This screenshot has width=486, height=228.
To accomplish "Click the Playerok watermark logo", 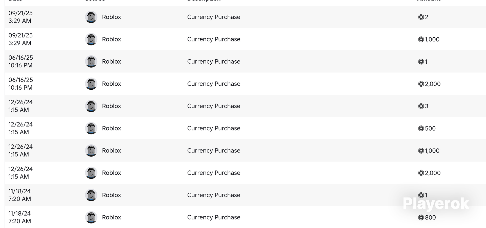I will 436,204.
